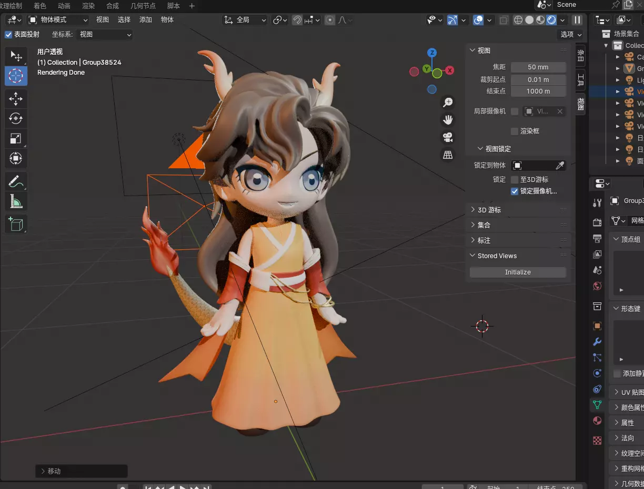Image resolution: width=644 pixels, height=489 pixels.
Task: Select the Rotate tool in the toolbar
Action: (16, 118)
